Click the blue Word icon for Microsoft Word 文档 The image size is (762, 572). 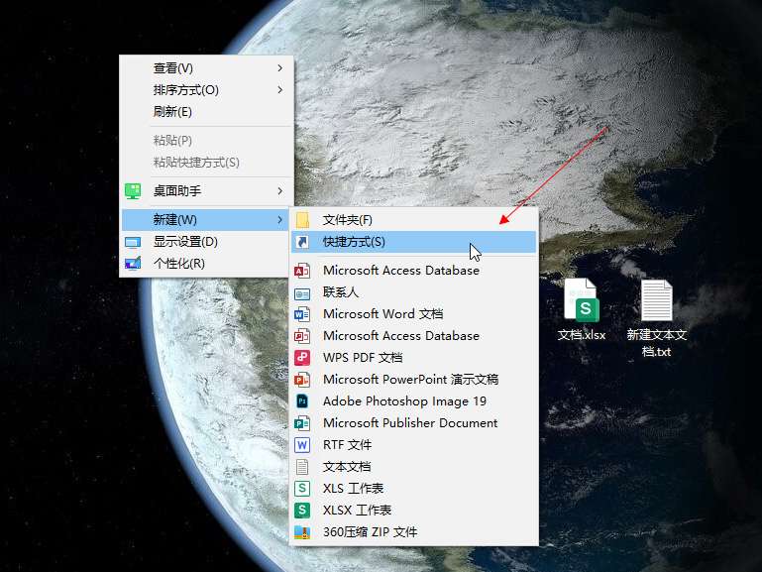click(303, 314)
